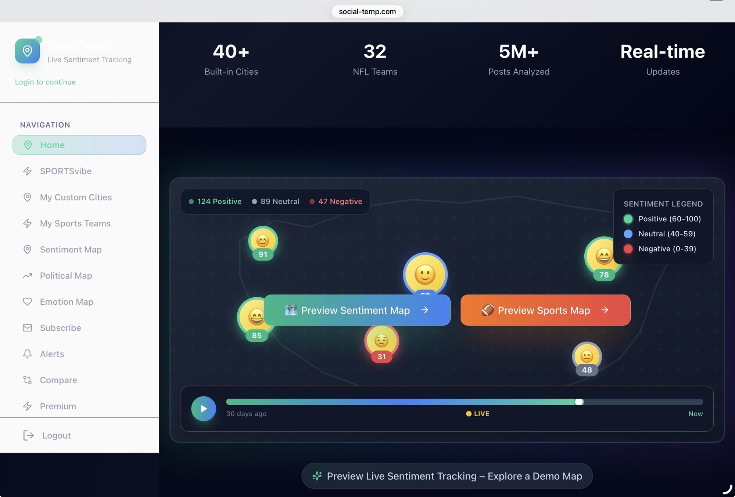Image resolution: width=735 pixels, height=497 pixels.
Task: Click the SocialTemp map pin logo
Action: pyautogui.click(x=27, y=51)
